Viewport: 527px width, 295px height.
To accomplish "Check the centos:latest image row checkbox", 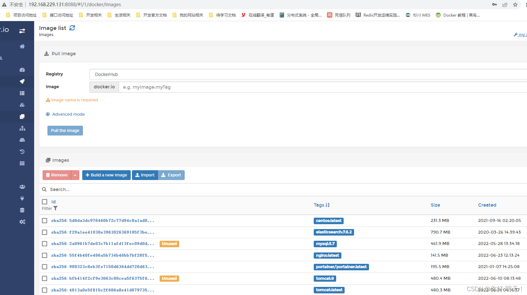I will pyautogui.click(x=45, y=221).
